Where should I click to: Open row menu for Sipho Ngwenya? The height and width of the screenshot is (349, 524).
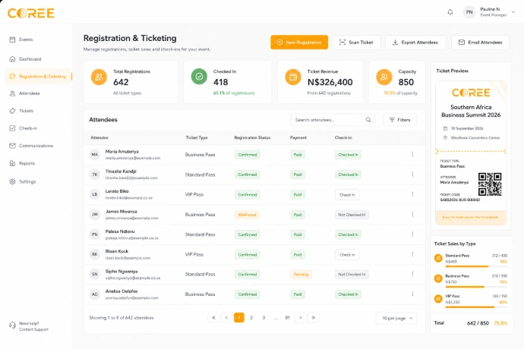click(412, 274)
